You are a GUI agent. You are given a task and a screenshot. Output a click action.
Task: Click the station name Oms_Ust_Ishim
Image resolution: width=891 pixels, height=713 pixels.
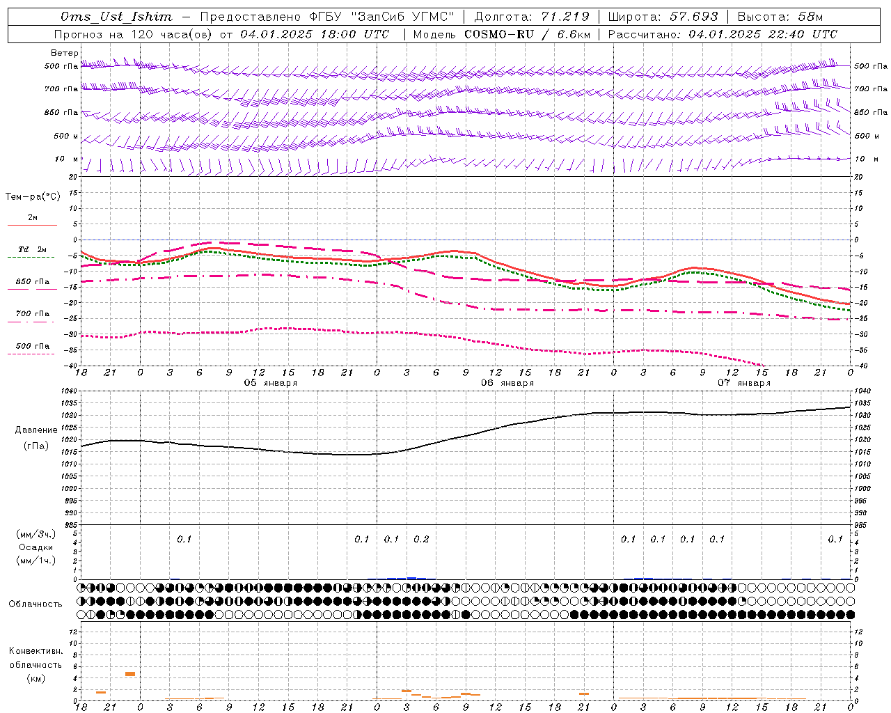pyautogui.click(x=116, y=17)
